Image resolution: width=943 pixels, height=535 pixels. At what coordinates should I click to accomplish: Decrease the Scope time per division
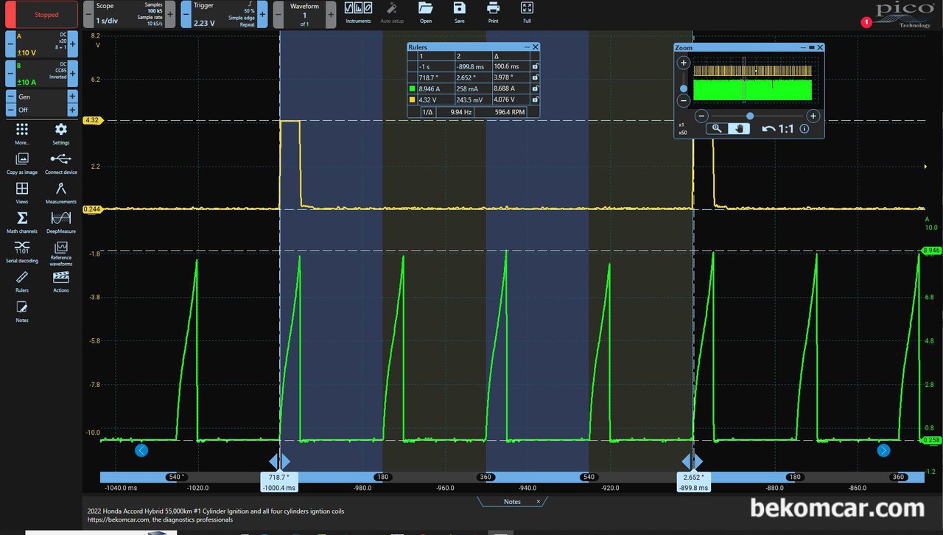pyautogui.click(x=88, y=14)
